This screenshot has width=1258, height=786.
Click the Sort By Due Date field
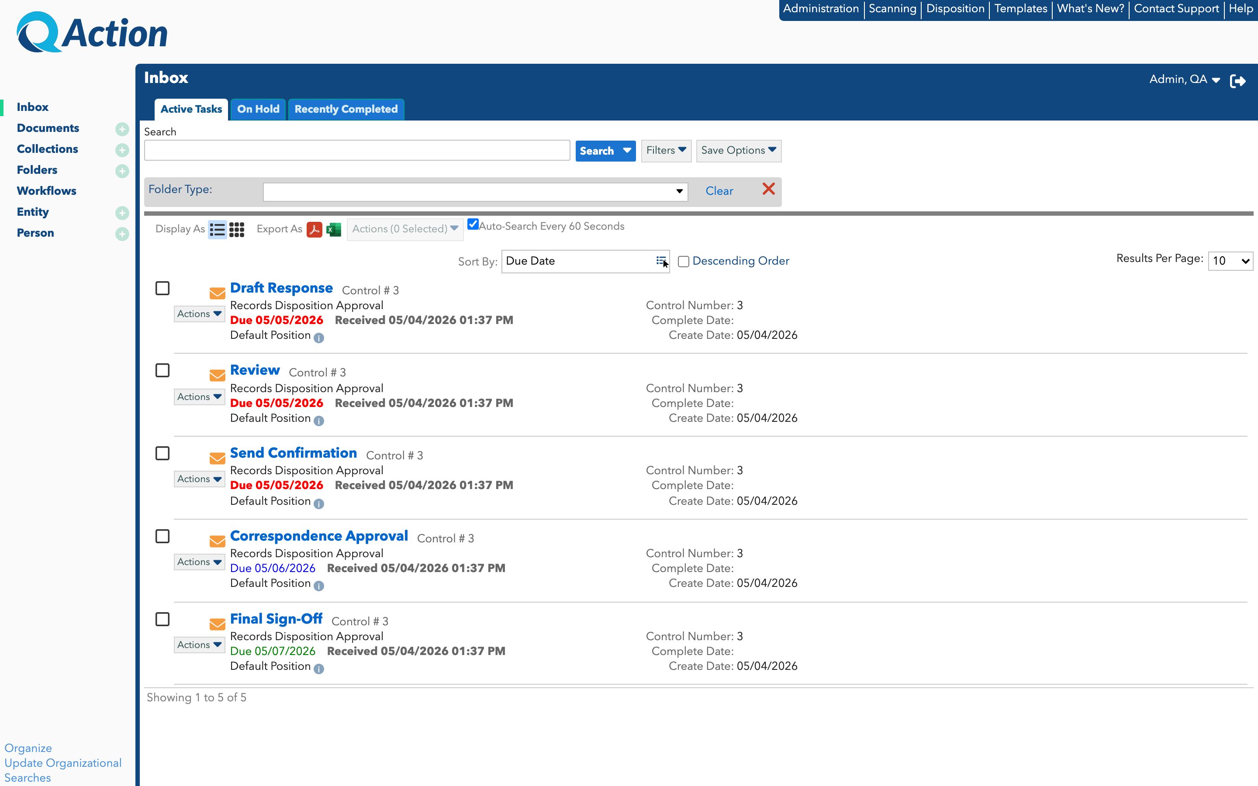585,262
